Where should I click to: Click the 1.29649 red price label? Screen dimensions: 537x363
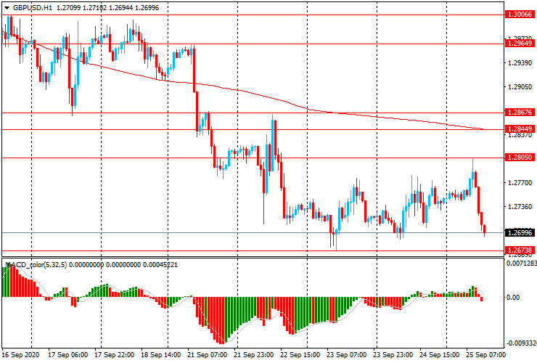[520, 43]
